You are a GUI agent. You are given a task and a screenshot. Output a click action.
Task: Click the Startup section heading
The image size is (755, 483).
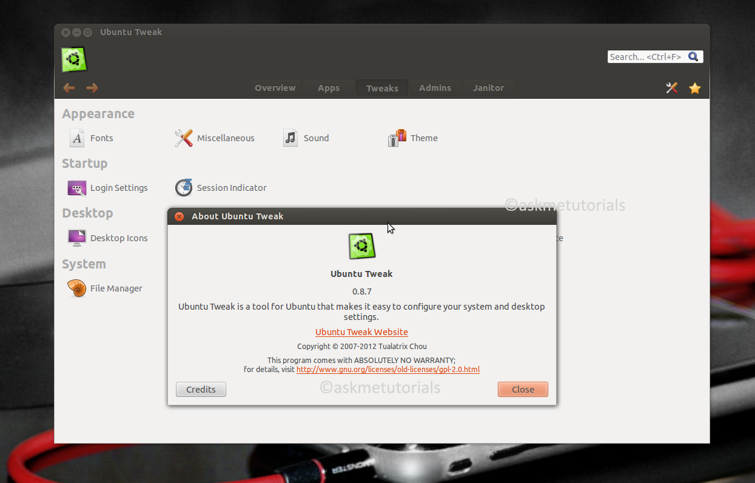[x=85, y=164]
